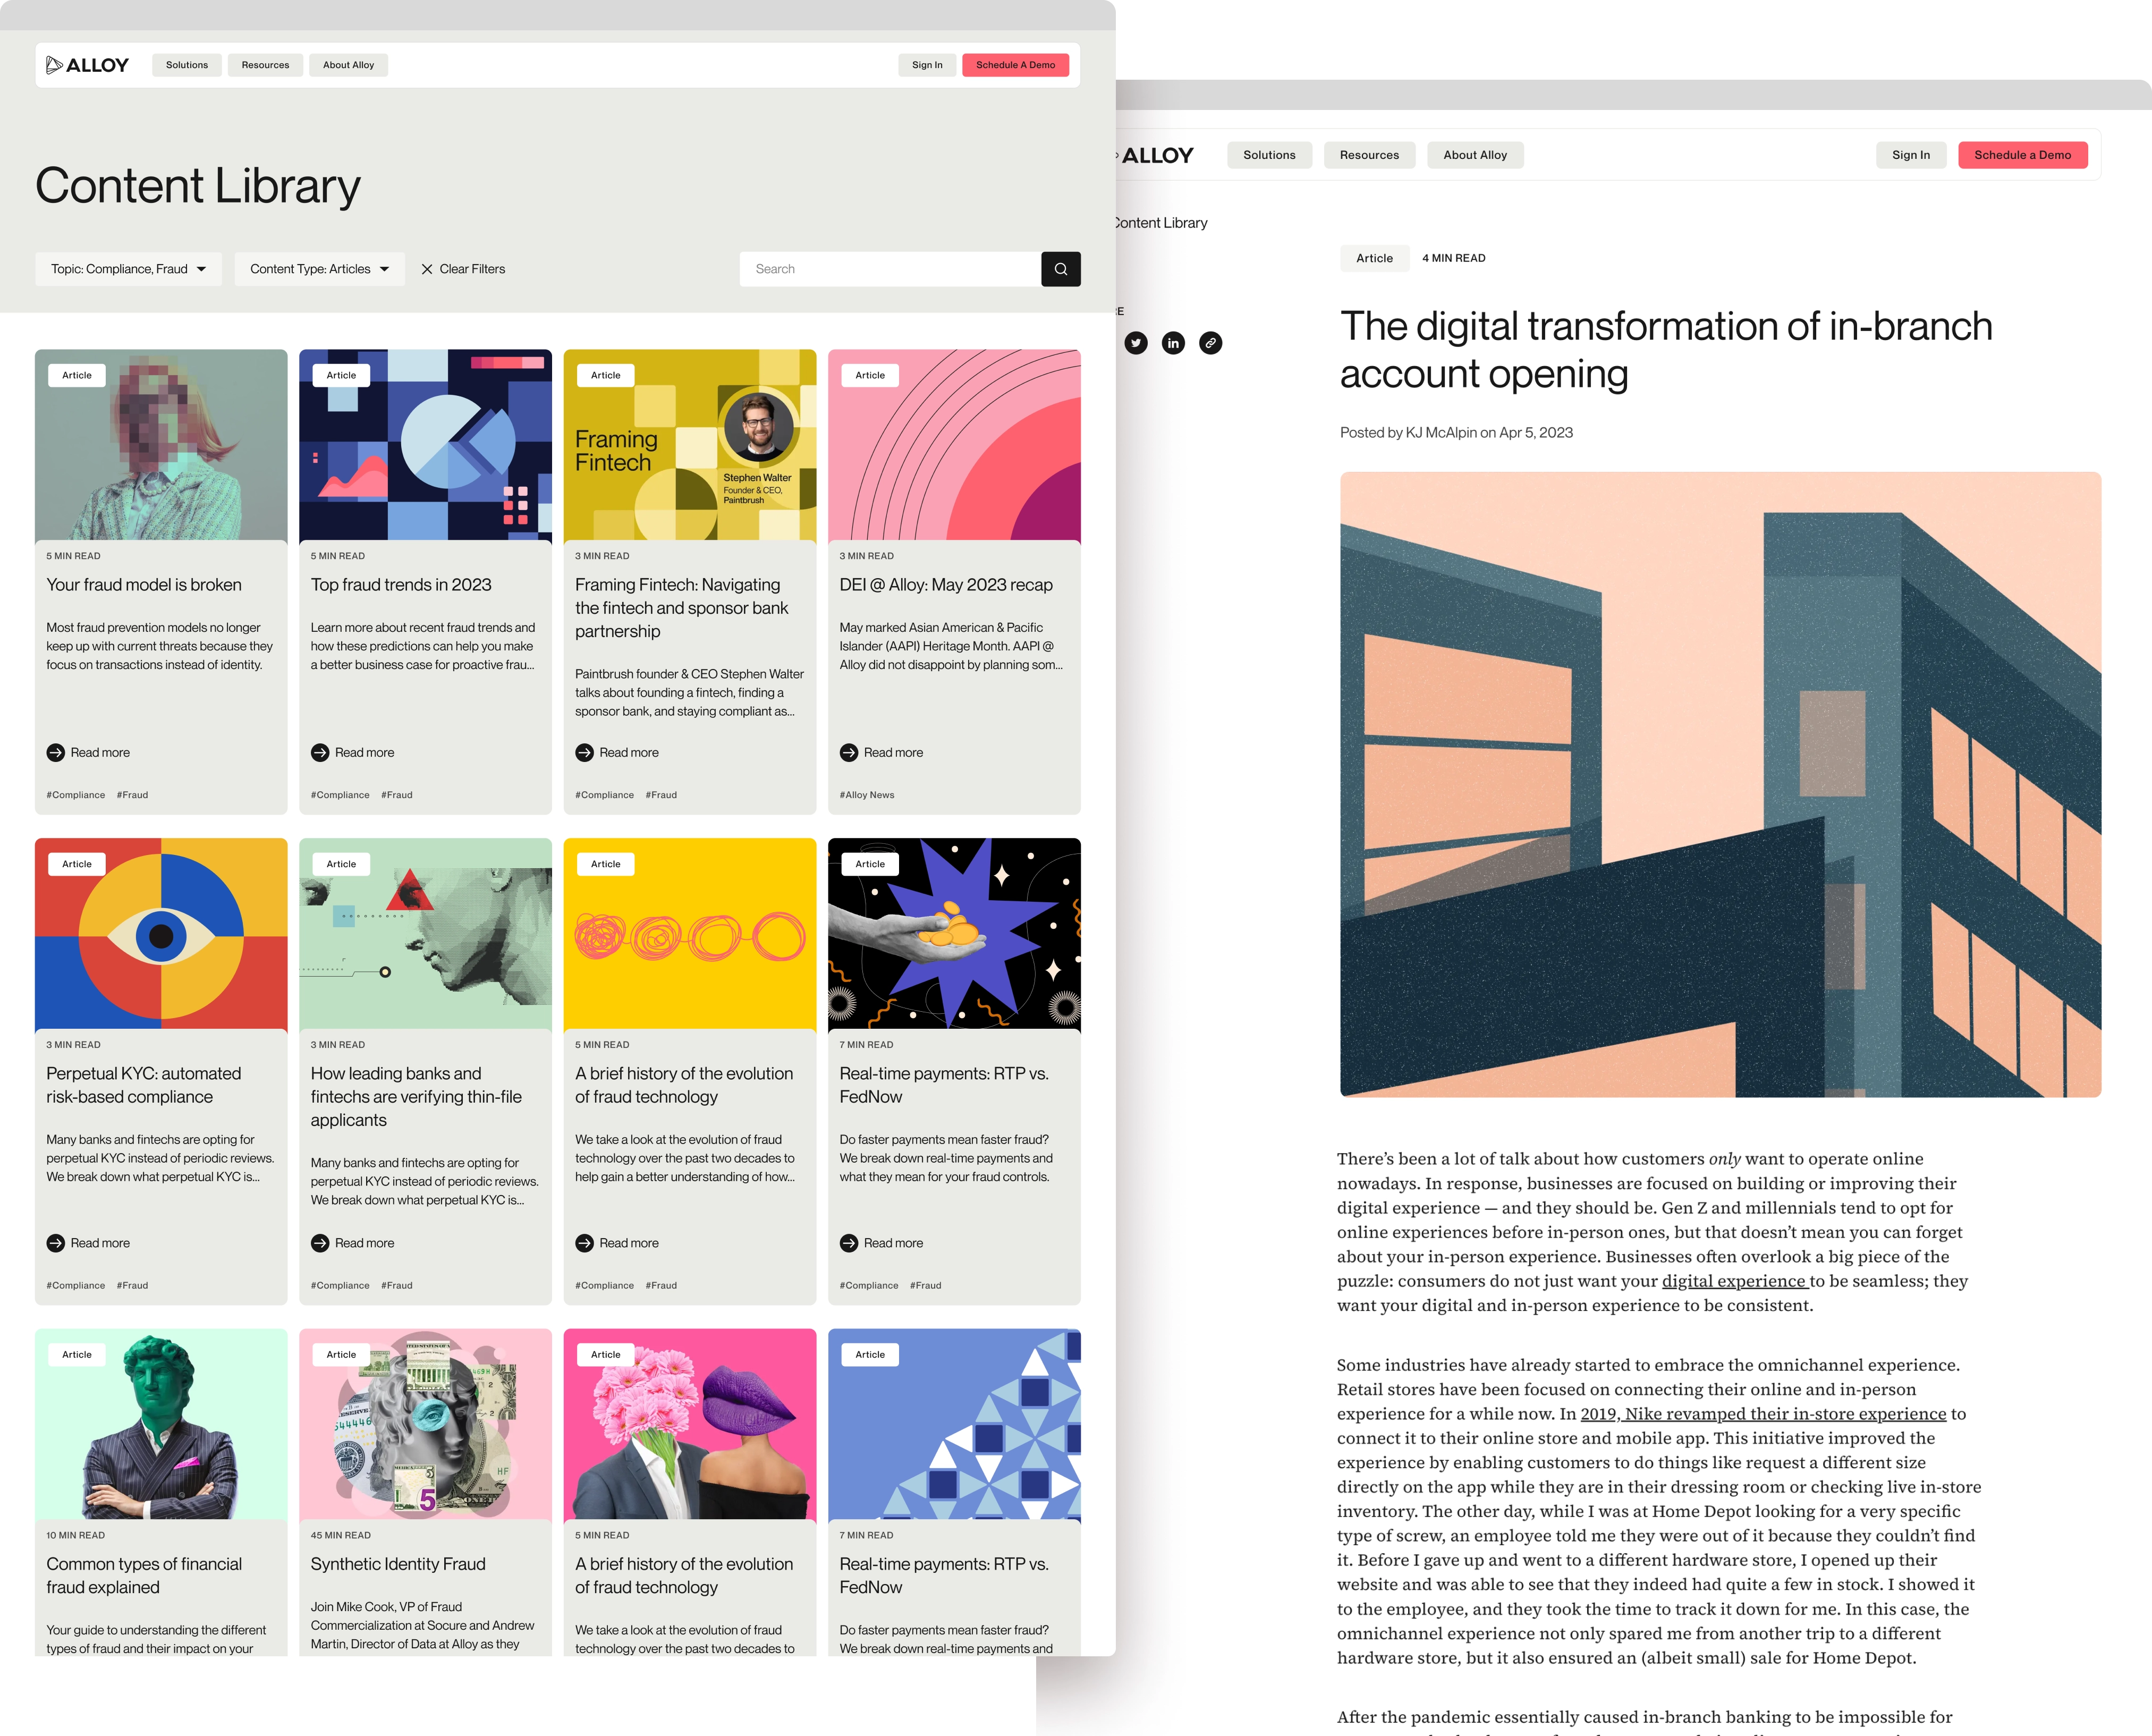The image size is (2152, 1736).
Task: Click the #Alloy News tag
Action: coord(867,795)
